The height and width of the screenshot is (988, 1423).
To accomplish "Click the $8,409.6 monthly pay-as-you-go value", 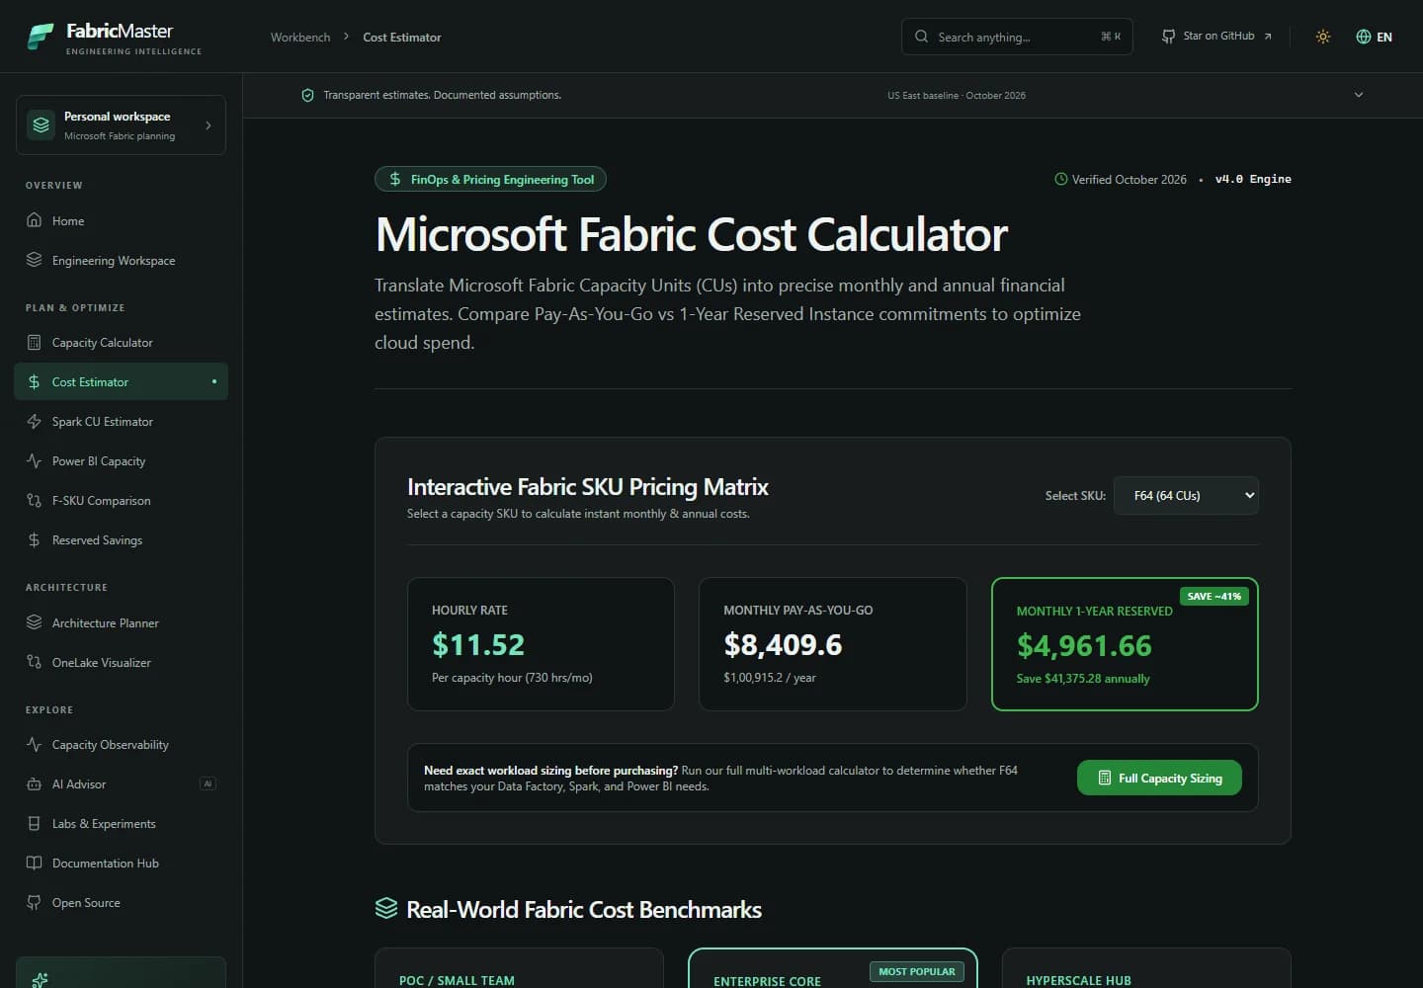I will [x=783, y=644].
